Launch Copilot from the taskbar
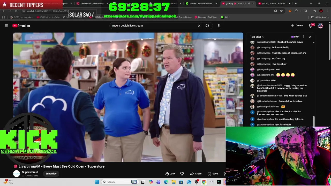The width and height of the screenshot is (331, 186). point(151,182)
